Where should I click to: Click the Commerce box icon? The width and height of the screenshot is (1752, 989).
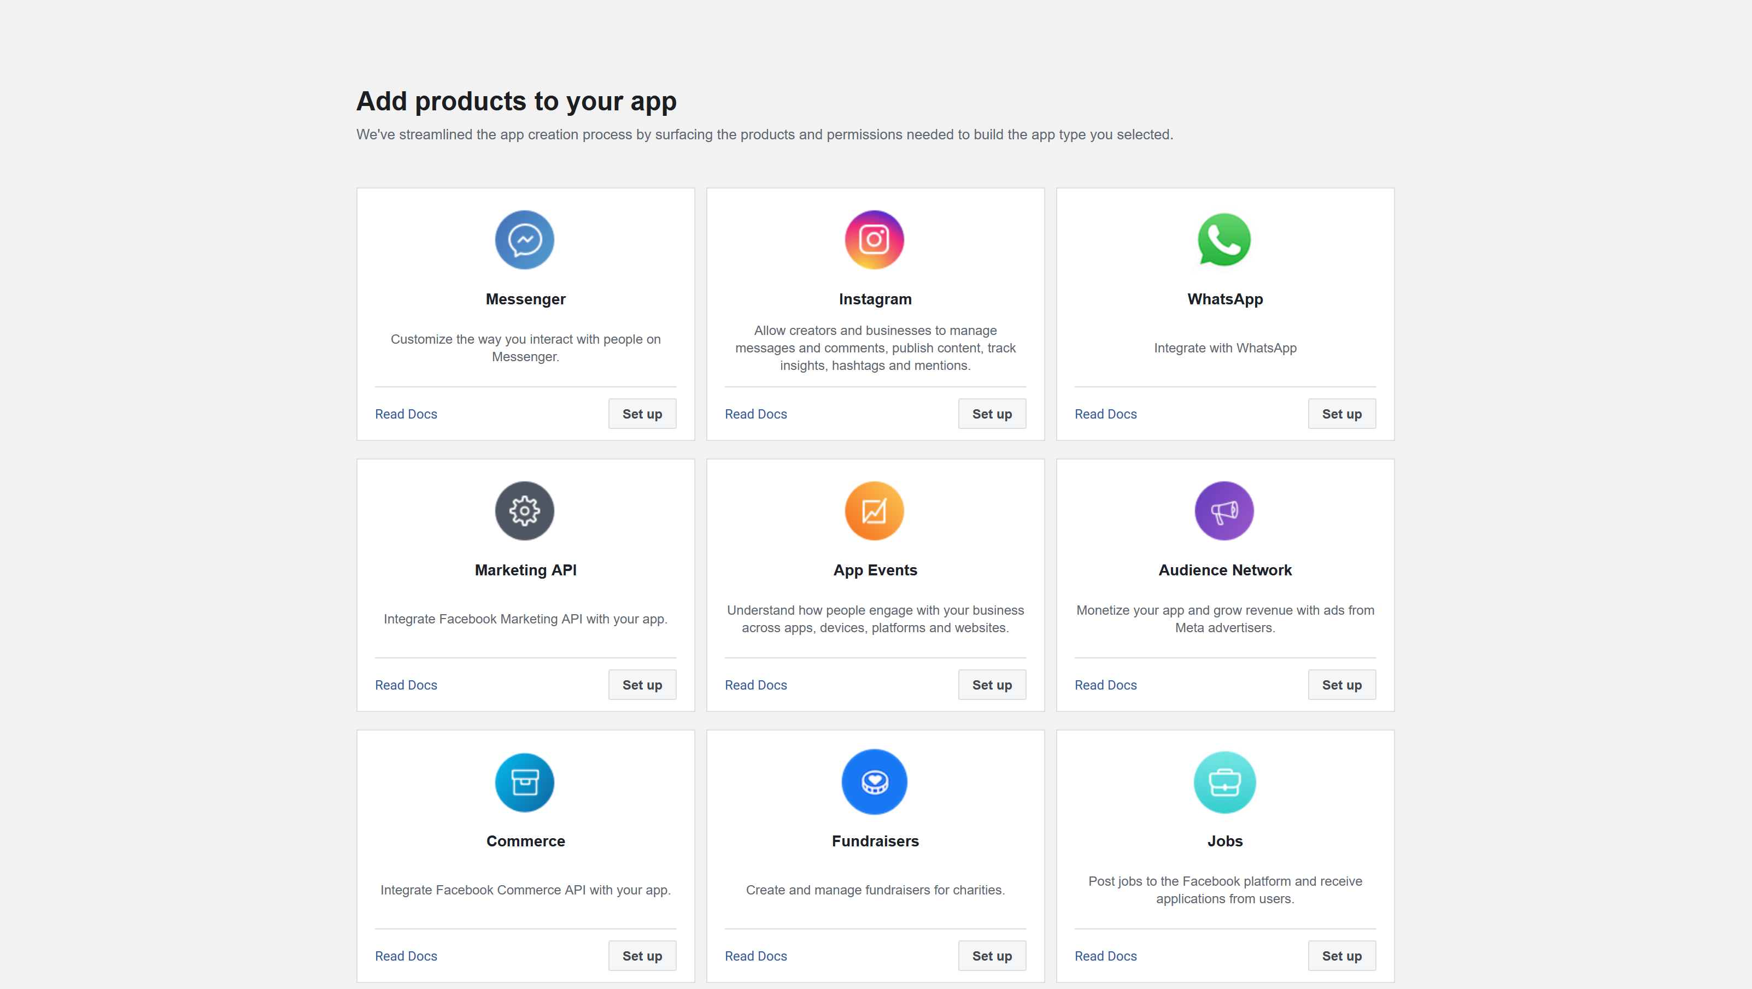pos(524,782)
